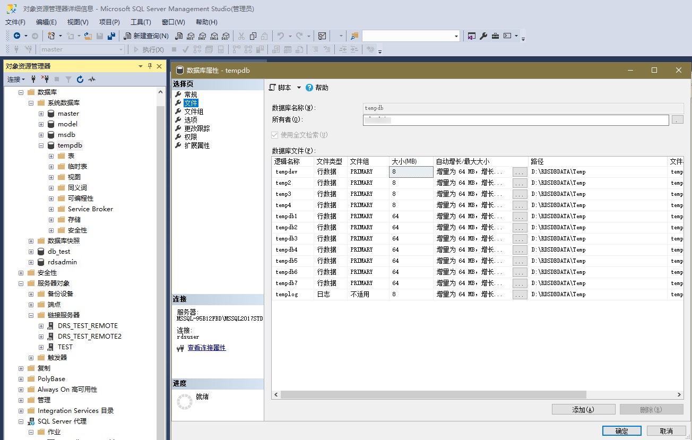Click the horizontal scrollbar of file grid

(433, 395)
